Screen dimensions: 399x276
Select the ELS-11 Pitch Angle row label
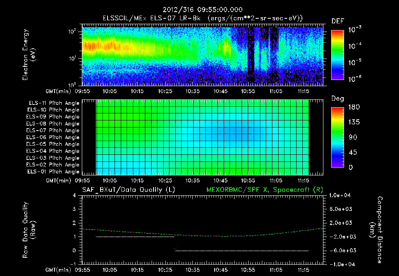point(54,103)
